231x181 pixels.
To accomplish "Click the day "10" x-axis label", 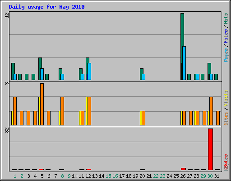I will coord(74,176).
